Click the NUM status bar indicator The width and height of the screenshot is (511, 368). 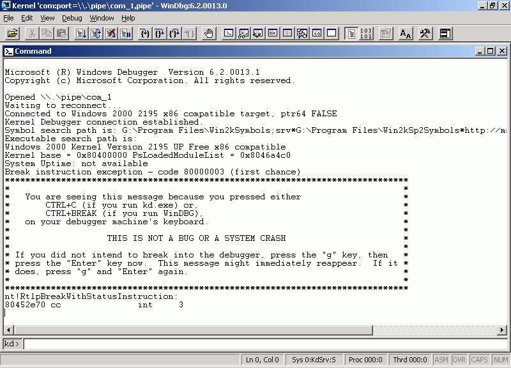pos(501,360)
